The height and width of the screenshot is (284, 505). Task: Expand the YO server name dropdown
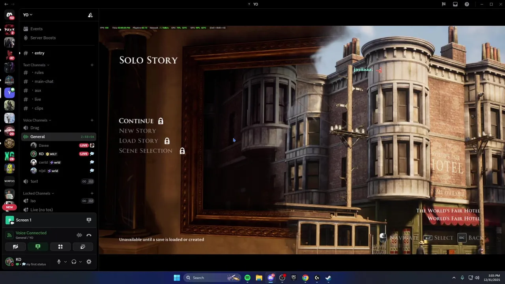pyautogui.click(x=28, y=15)
